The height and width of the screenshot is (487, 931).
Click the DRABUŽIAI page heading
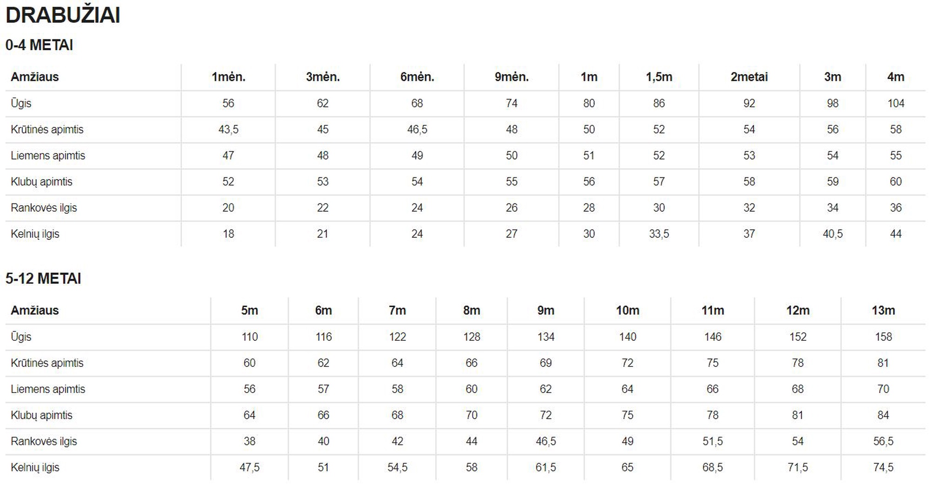(63, 15)
